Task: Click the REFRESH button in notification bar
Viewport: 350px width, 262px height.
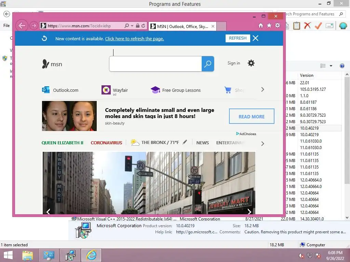Action: pyautogui.click(x=238, y=38)
